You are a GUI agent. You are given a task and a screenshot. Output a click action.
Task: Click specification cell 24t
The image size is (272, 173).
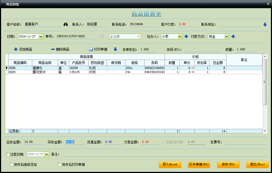coord(135,72)
